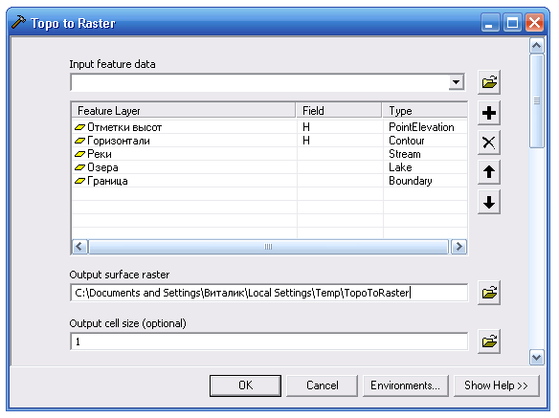
Task: Browse for input feature data folder icon
Action: point(489,82)
